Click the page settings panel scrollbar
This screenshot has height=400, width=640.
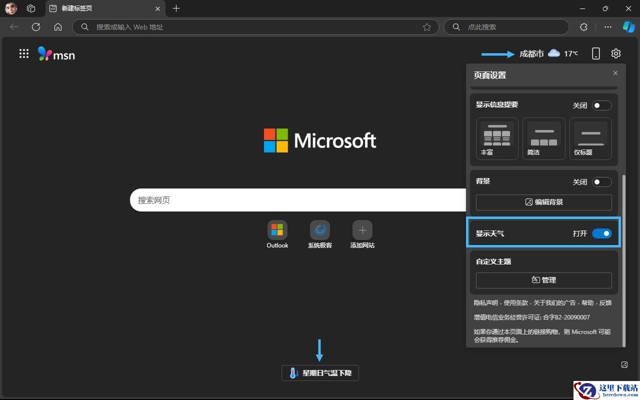tap(623, 260)
